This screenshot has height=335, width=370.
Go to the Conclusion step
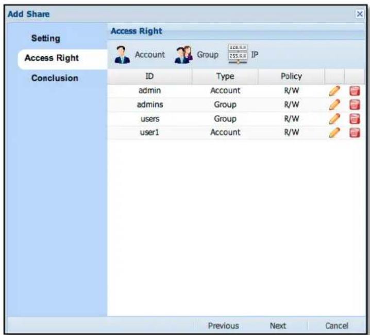pyautogui.click(x=55, y=78)
